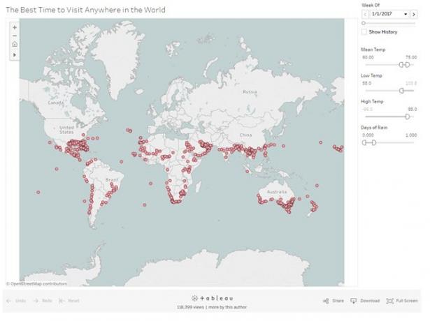Reset the visualization

pyautogui.click(x=69, y=301)
